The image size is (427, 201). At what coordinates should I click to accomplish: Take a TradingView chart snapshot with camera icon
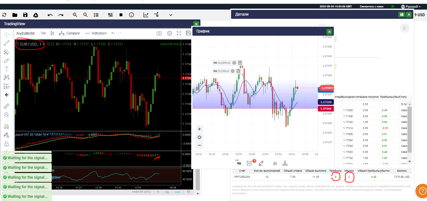click(159, 33)
